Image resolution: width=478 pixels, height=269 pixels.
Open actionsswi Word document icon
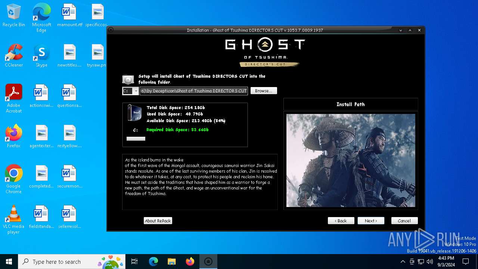(41, 96)
